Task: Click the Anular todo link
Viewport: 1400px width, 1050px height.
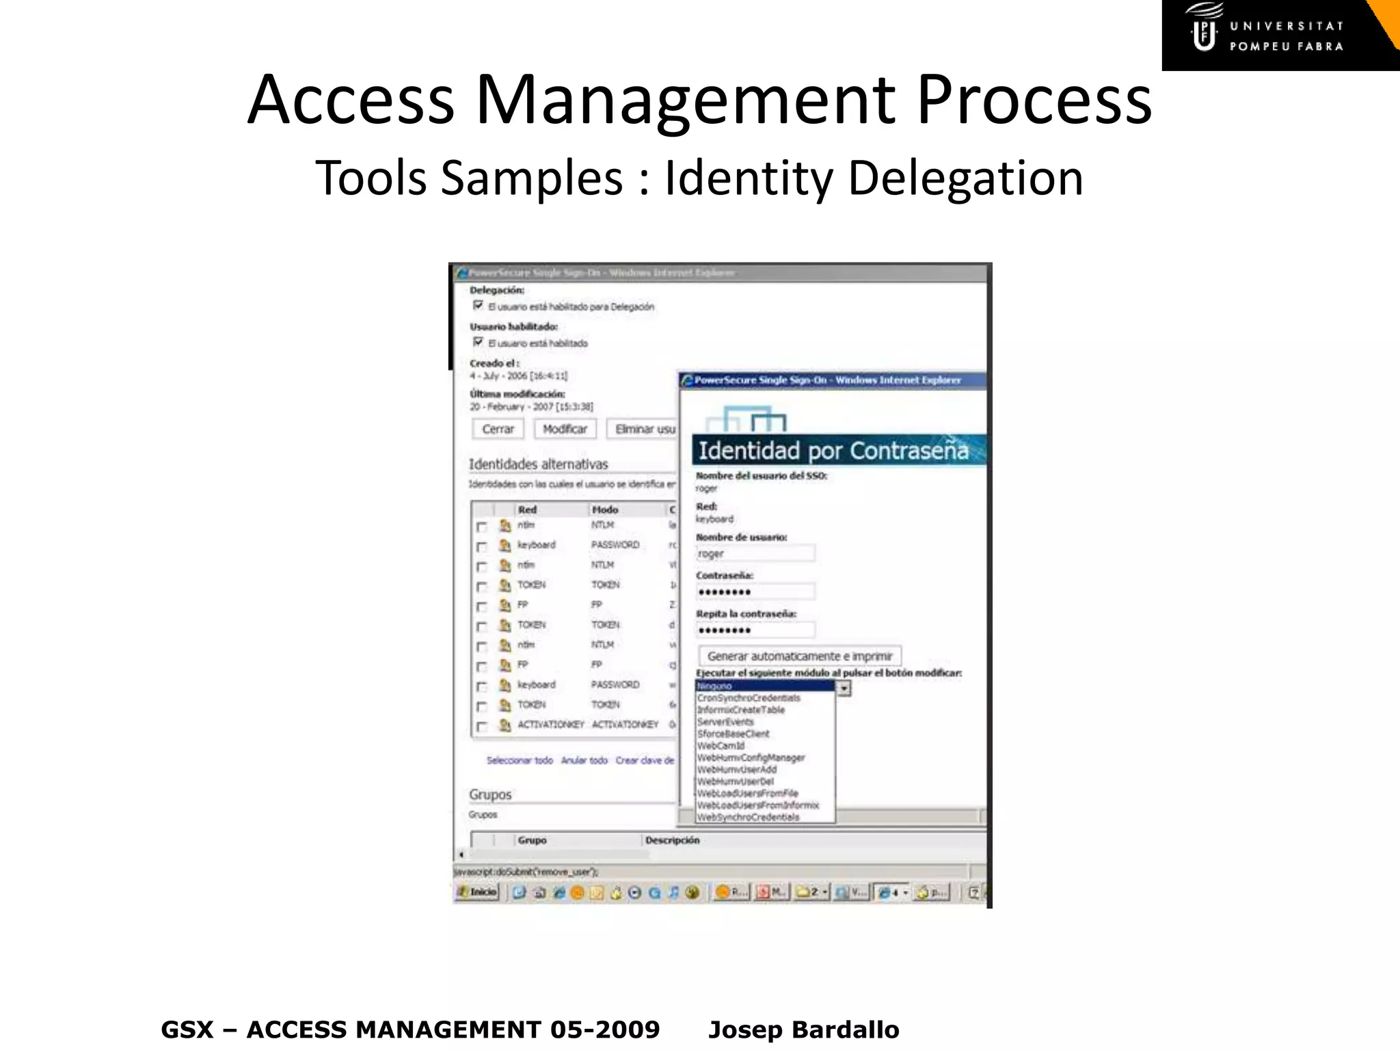Action: [x=584, y=760]
